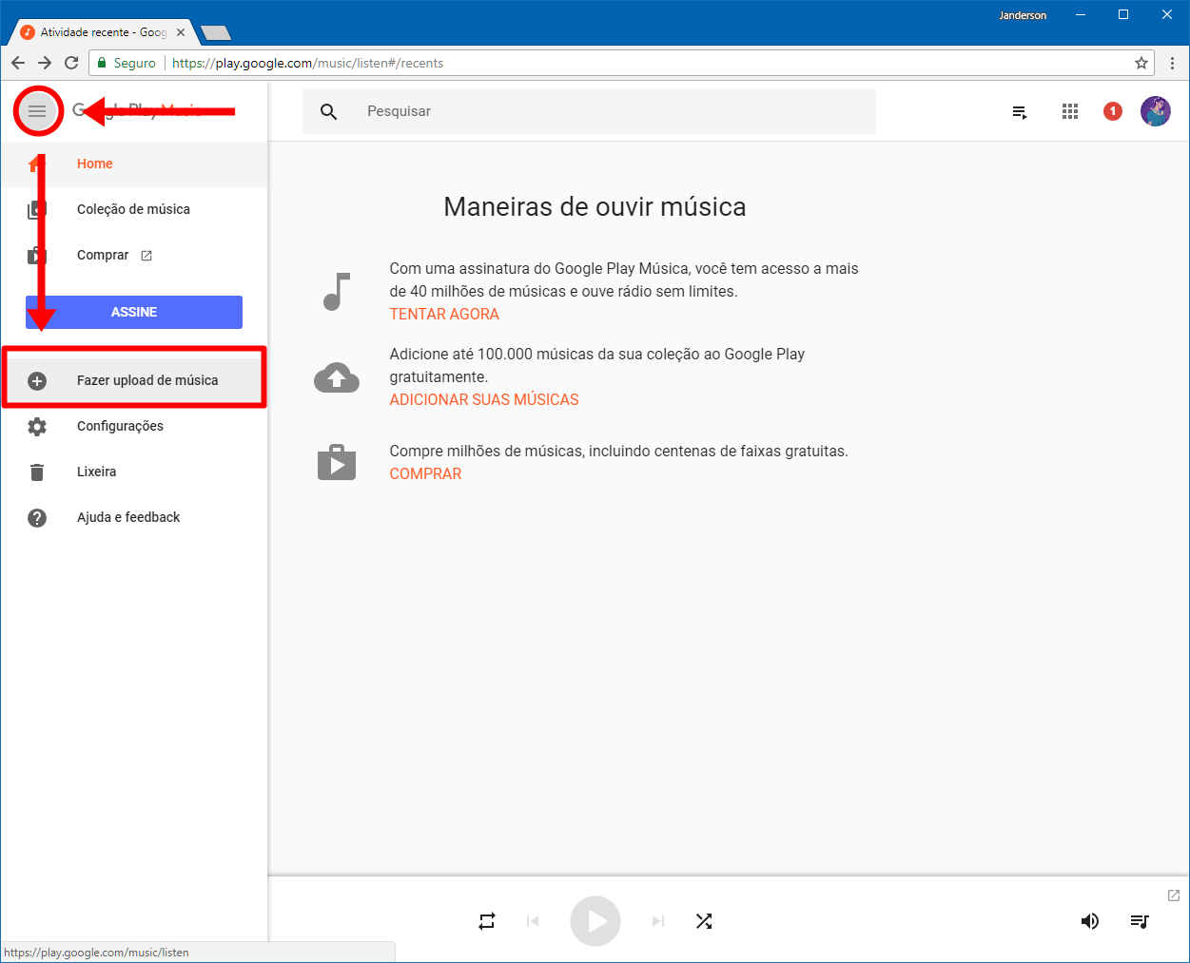Select Configurações in the sidebar
Viewport: 1190px width, 963px height.
120,426
